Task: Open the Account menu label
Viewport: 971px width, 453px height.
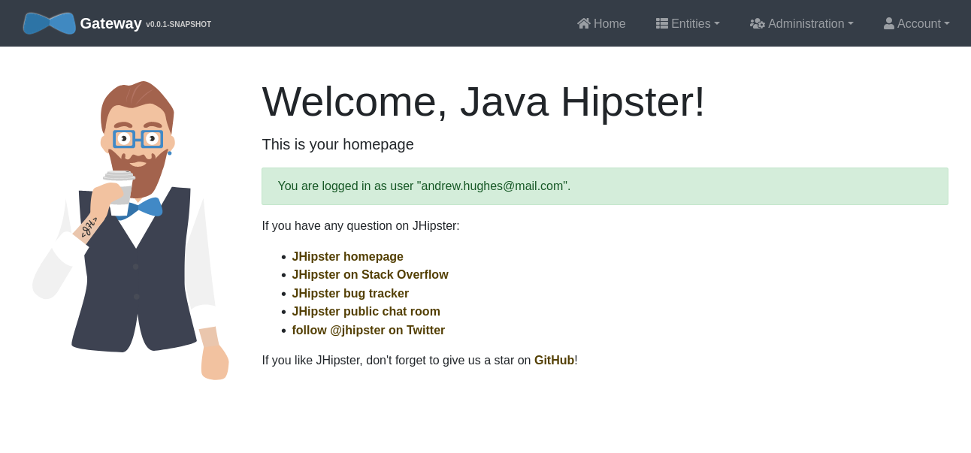Action: click(918, 24)
